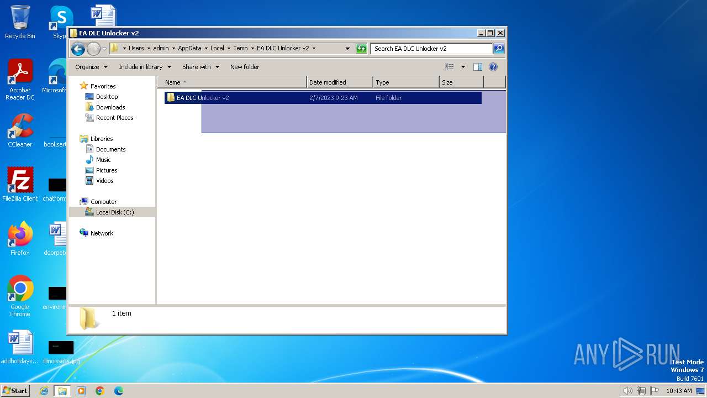This screenshot has width=707, height=398.
Task: Sort by the Type column header
Action: pyautogui.click(x=406, y=82)
